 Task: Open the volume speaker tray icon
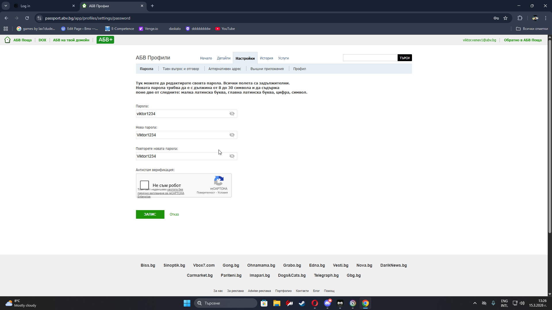pyautogui.click(x=522, y=303)
